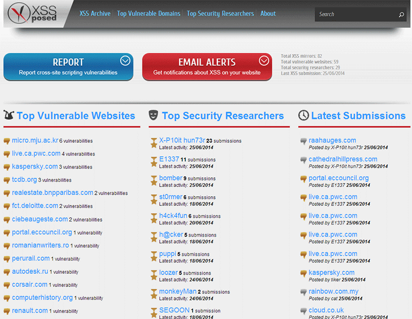Click the medal icon next to E1337

pyautogui.click(x=153, y=162)
